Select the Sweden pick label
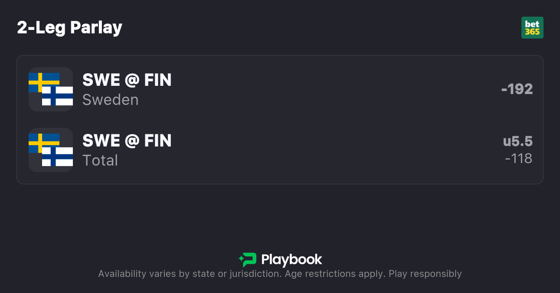This screenshot has height=293, width=560. [x=110, y=100]
